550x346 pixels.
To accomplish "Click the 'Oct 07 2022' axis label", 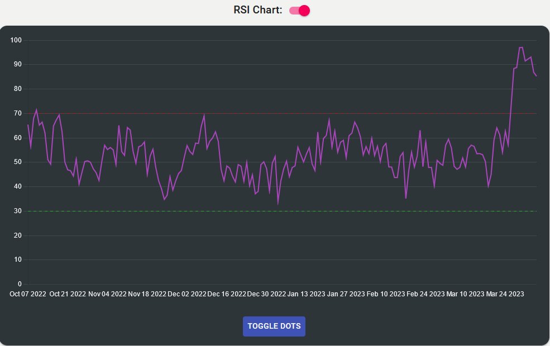I will (28, 294).
